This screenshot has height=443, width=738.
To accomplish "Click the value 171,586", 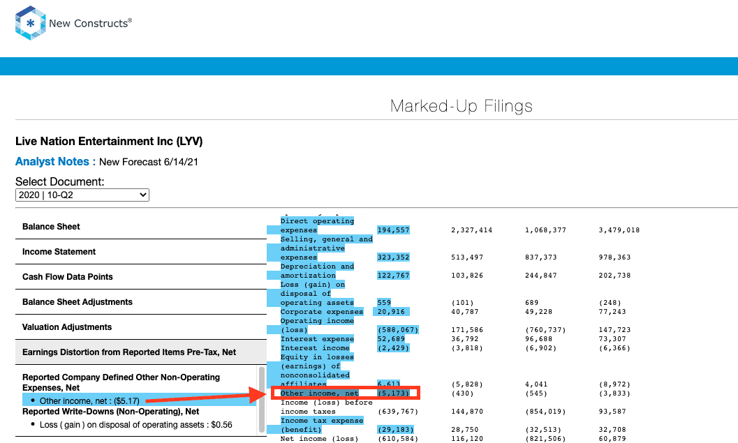I will coord(467,330).
